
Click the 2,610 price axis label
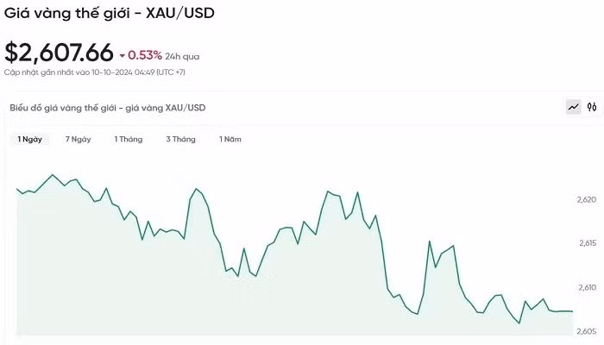(x=586, y=287)
